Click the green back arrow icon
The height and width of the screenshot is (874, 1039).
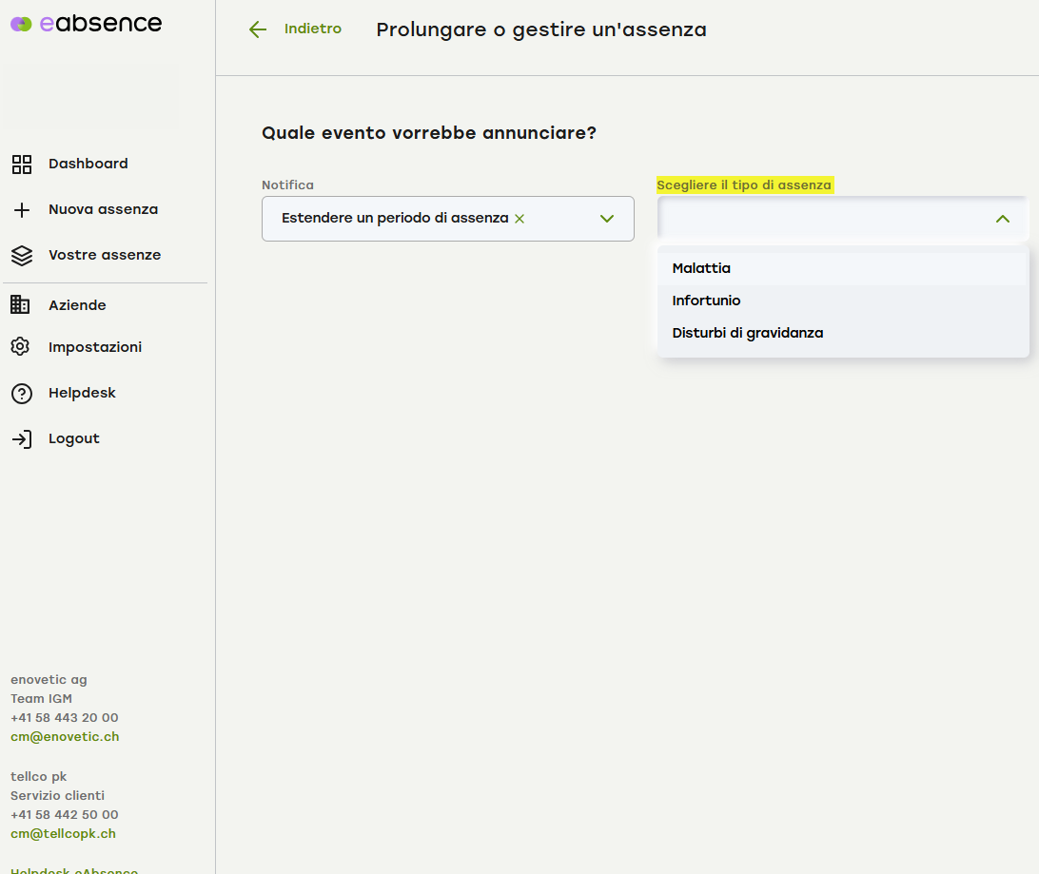(x=258, y=29)
